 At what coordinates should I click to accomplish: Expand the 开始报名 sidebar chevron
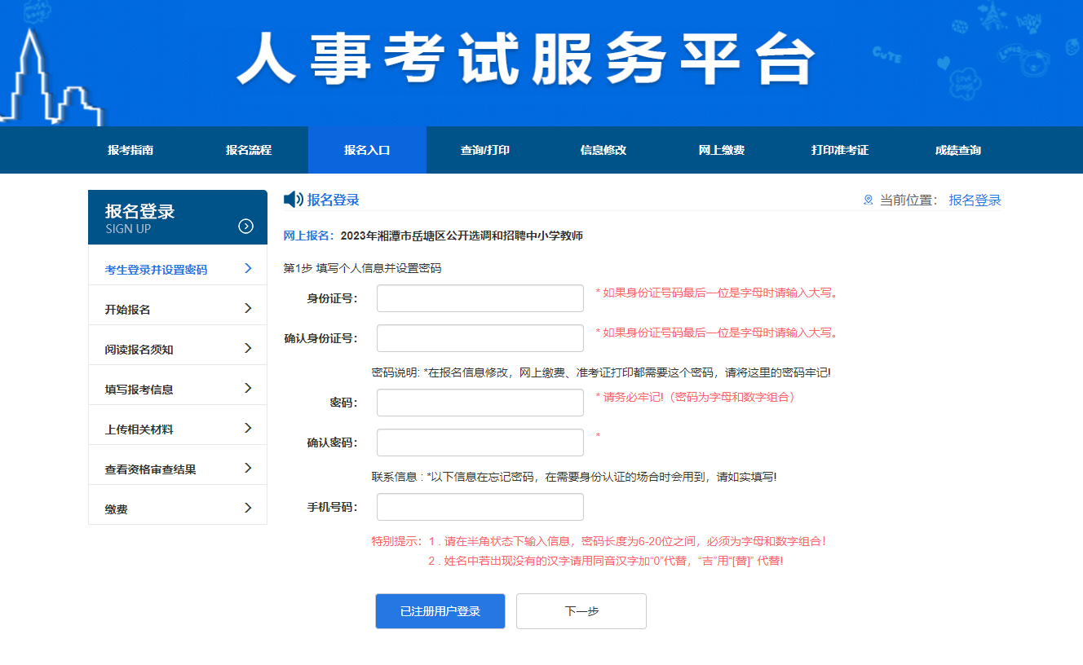coord(248,309)
